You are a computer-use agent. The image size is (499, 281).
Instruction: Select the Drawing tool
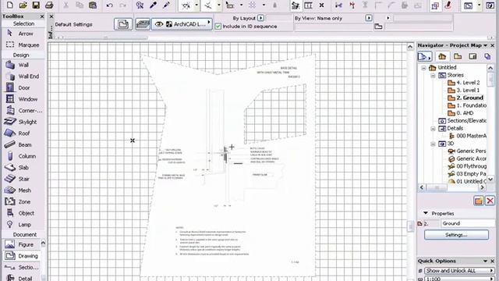21,256
